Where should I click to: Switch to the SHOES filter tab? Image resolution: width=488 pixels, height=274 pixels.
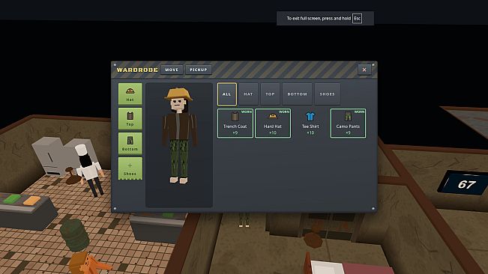328,94
